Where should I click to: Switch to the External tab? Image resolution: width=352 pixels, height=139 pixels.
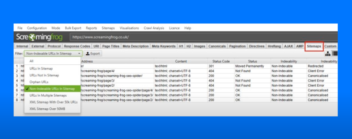point(38,46)
